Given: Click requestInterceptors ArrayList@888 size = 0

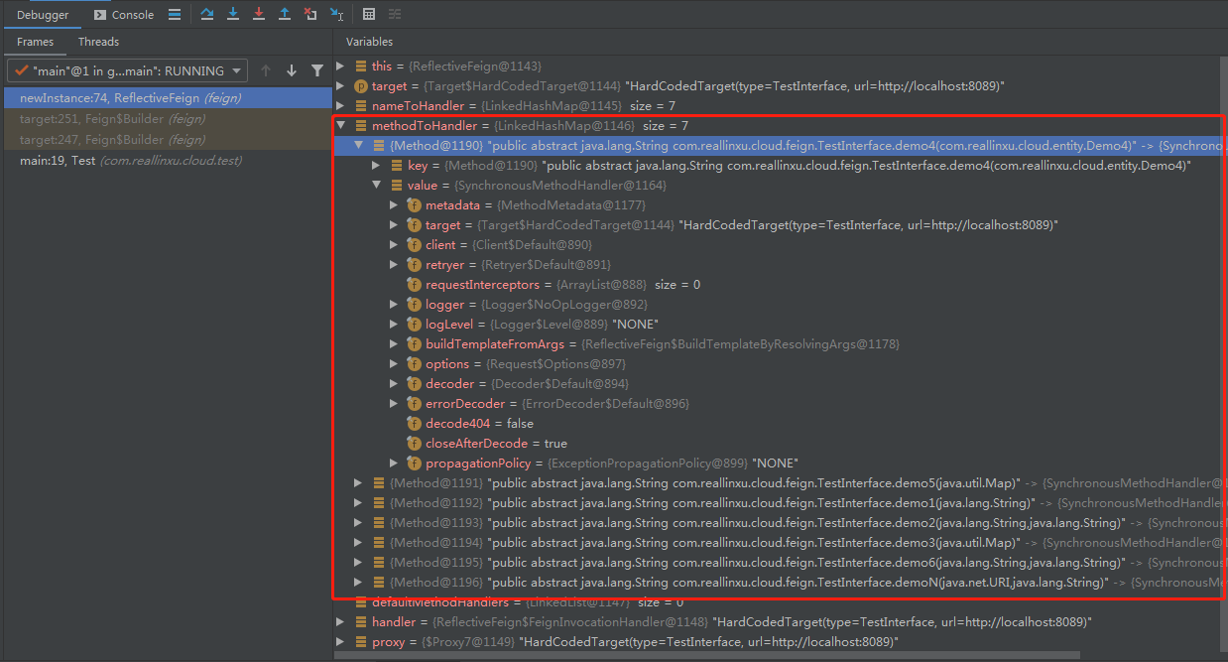Looking at the screenshot, I should (562, 285).
